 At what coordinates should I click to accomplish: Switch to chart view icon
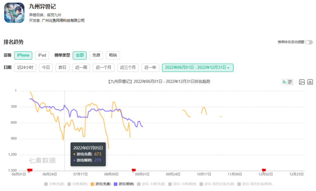point(284,82)
